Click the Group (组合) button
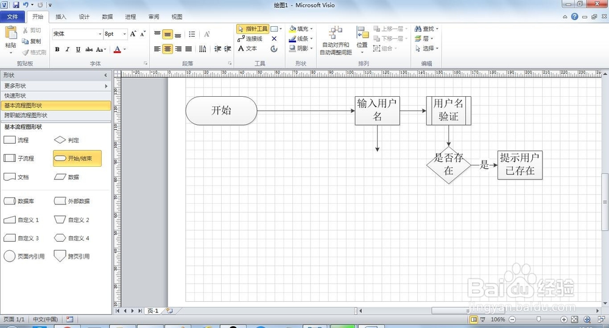Image resolution: width=609 pixels, height=328 pixels. pos(385,49)
